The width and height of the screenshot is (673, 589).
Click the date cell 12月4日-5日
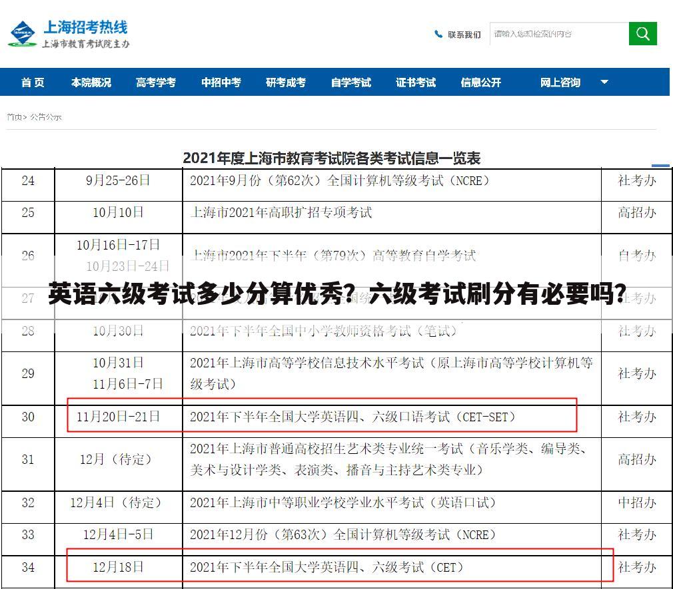(118, 534)
